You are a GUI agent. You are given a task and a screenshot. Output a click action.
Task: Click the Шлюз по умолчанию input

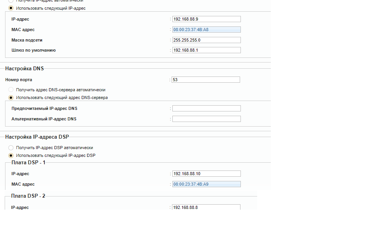pos(206,50)
